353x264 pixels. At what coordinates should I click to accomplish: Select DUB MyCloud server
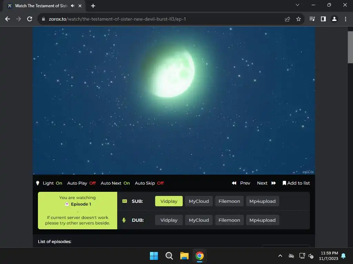[199, 220]
